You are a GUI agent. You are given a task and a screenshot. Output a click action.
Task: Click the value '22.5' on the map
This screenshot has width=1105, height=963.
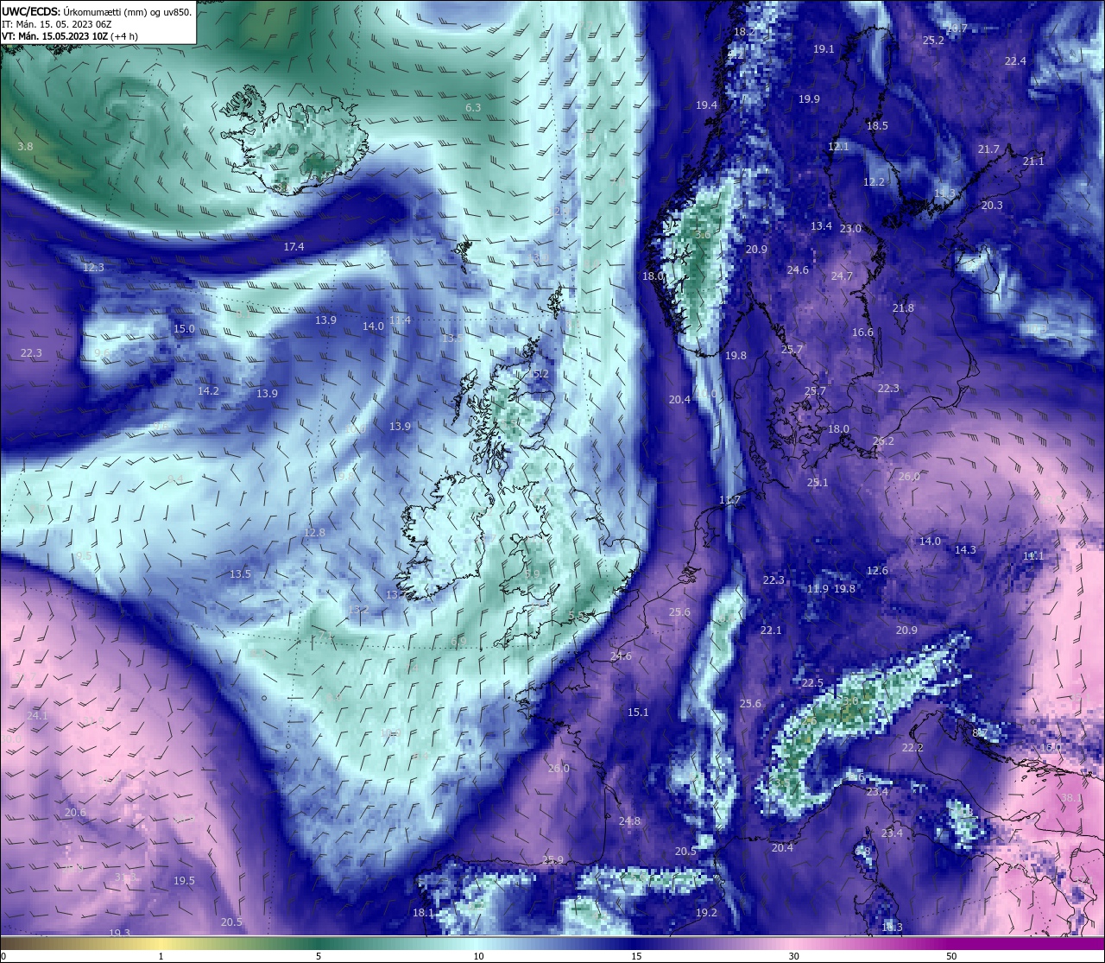[812, 683]
